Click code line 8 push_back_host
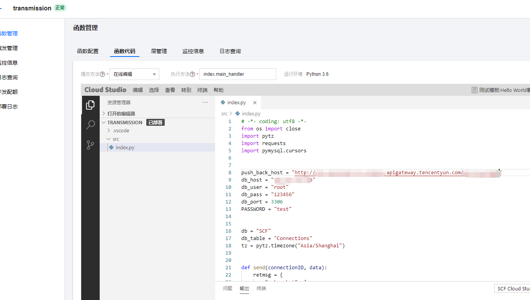The height and width of the screenshot is (300, 530). pos(371,172)
